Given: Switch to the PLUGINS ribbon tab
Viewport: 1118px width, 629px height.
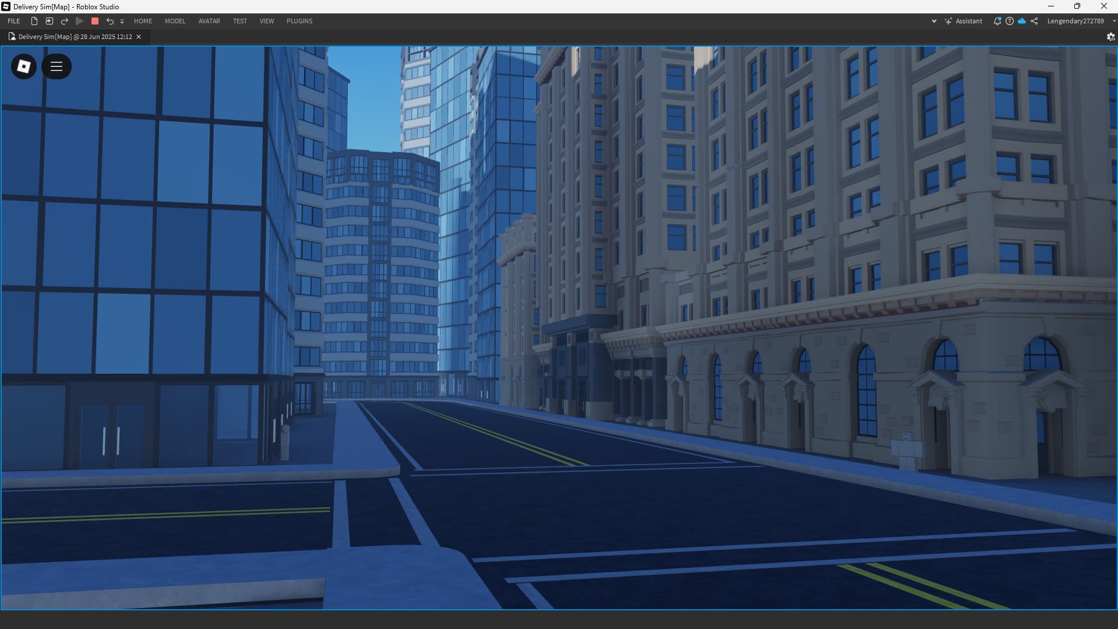Looking at the screenshot, I should (299, 21).
